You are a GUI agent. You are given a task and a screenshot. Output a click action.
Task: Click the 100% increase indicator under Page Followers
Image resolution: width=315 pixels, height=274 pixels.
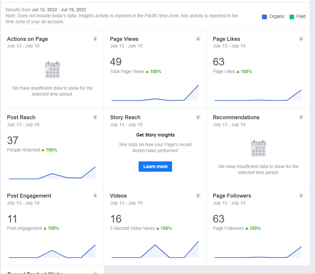tap(253, 228)
